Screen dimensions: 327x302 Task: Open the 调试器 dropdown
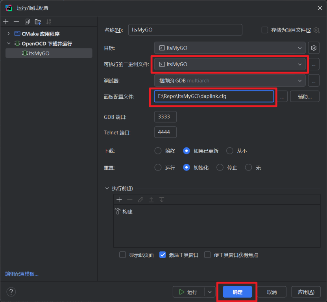coord(230,81)
